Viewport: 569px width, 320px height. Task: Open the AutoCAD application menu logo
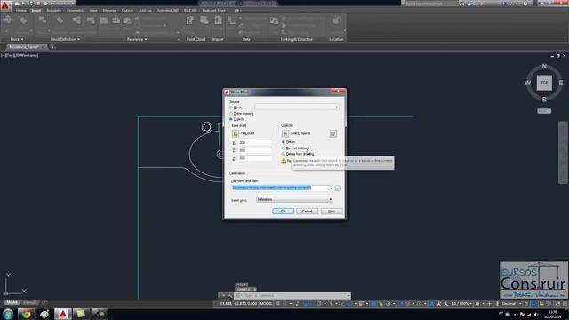[5, 6]
